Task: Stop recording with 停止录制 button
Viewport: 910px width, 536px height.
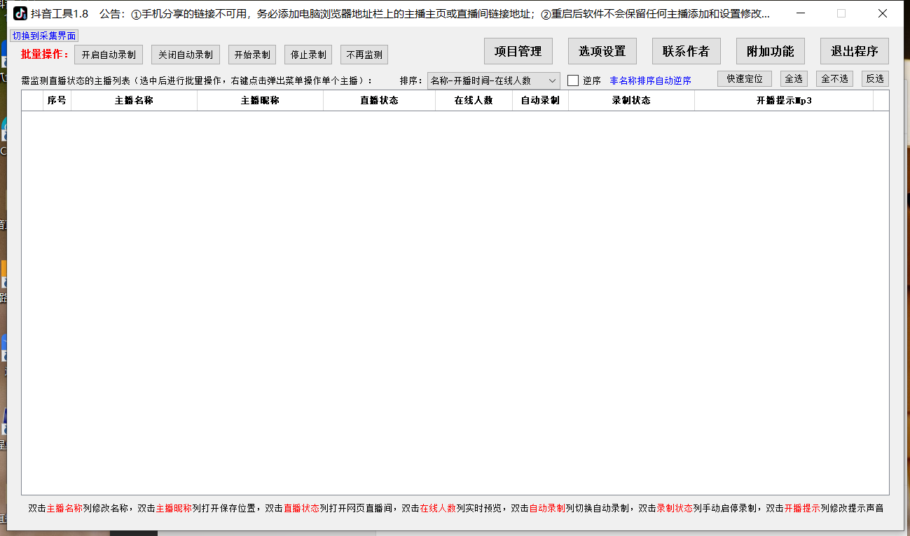Action: tap(308, 55)
